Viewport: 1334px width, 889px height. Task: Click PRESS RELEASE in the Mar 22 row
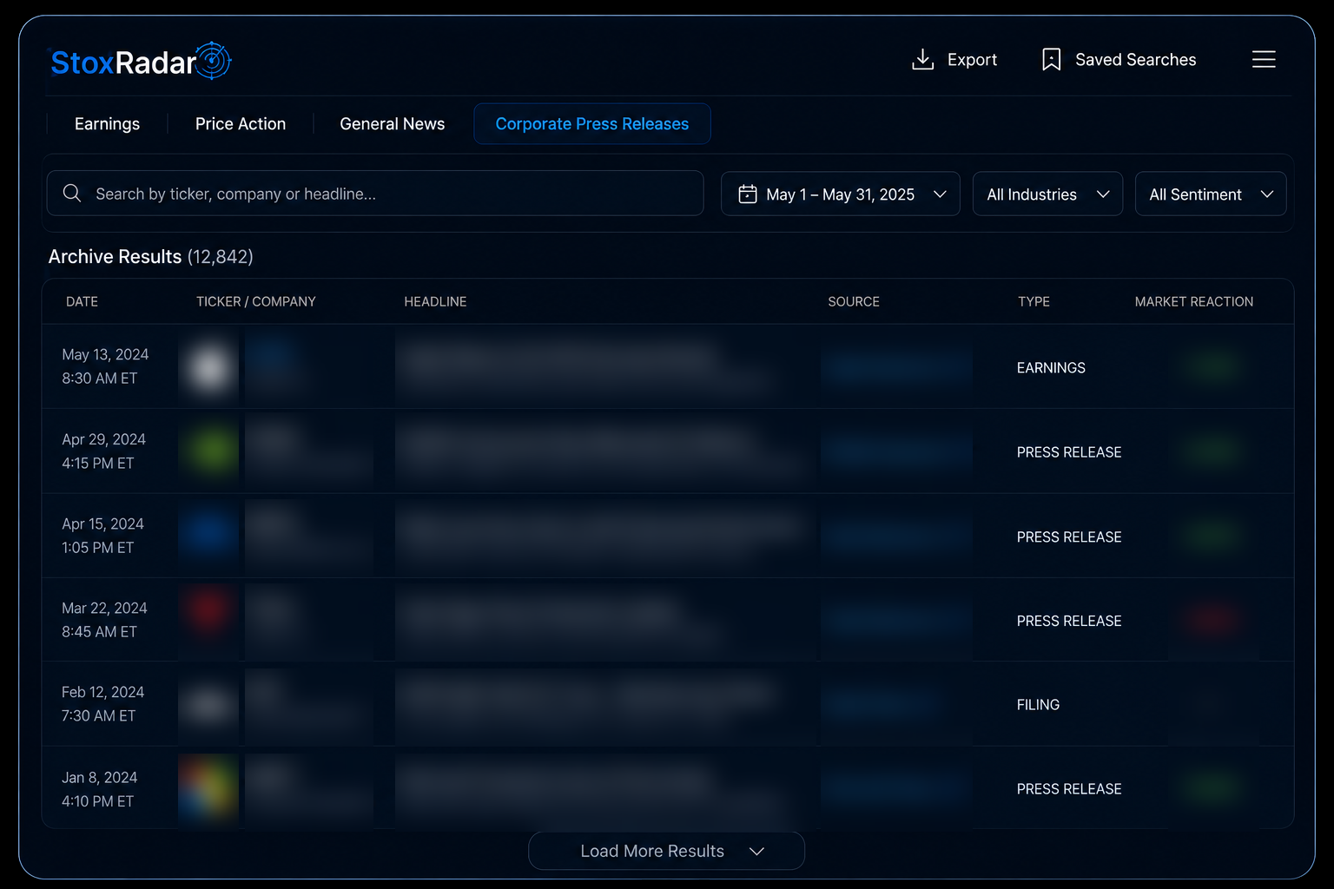1069,621
